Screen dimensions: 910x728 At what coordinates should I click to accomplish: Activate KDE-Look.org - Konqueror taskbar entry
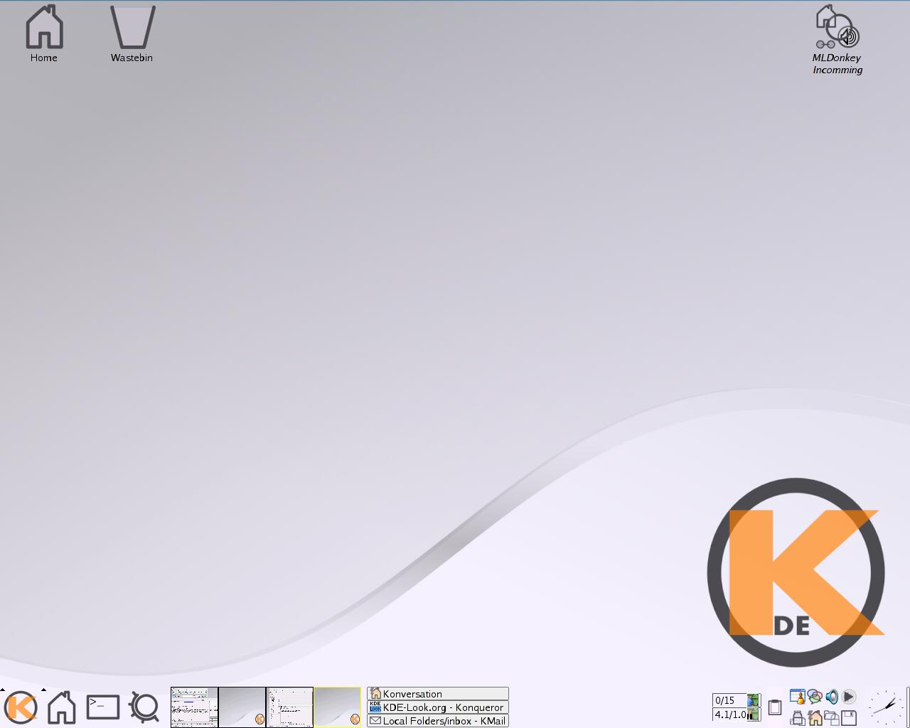[x=438, y=707]
